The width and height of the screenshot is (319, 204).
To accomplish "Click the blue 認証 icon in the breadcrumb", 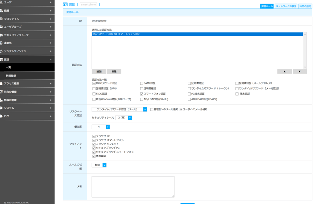I will 65,4.
